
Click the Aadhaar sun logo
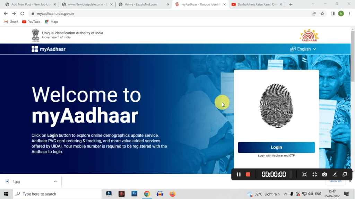pyautogui.click(x=309, y=35)
